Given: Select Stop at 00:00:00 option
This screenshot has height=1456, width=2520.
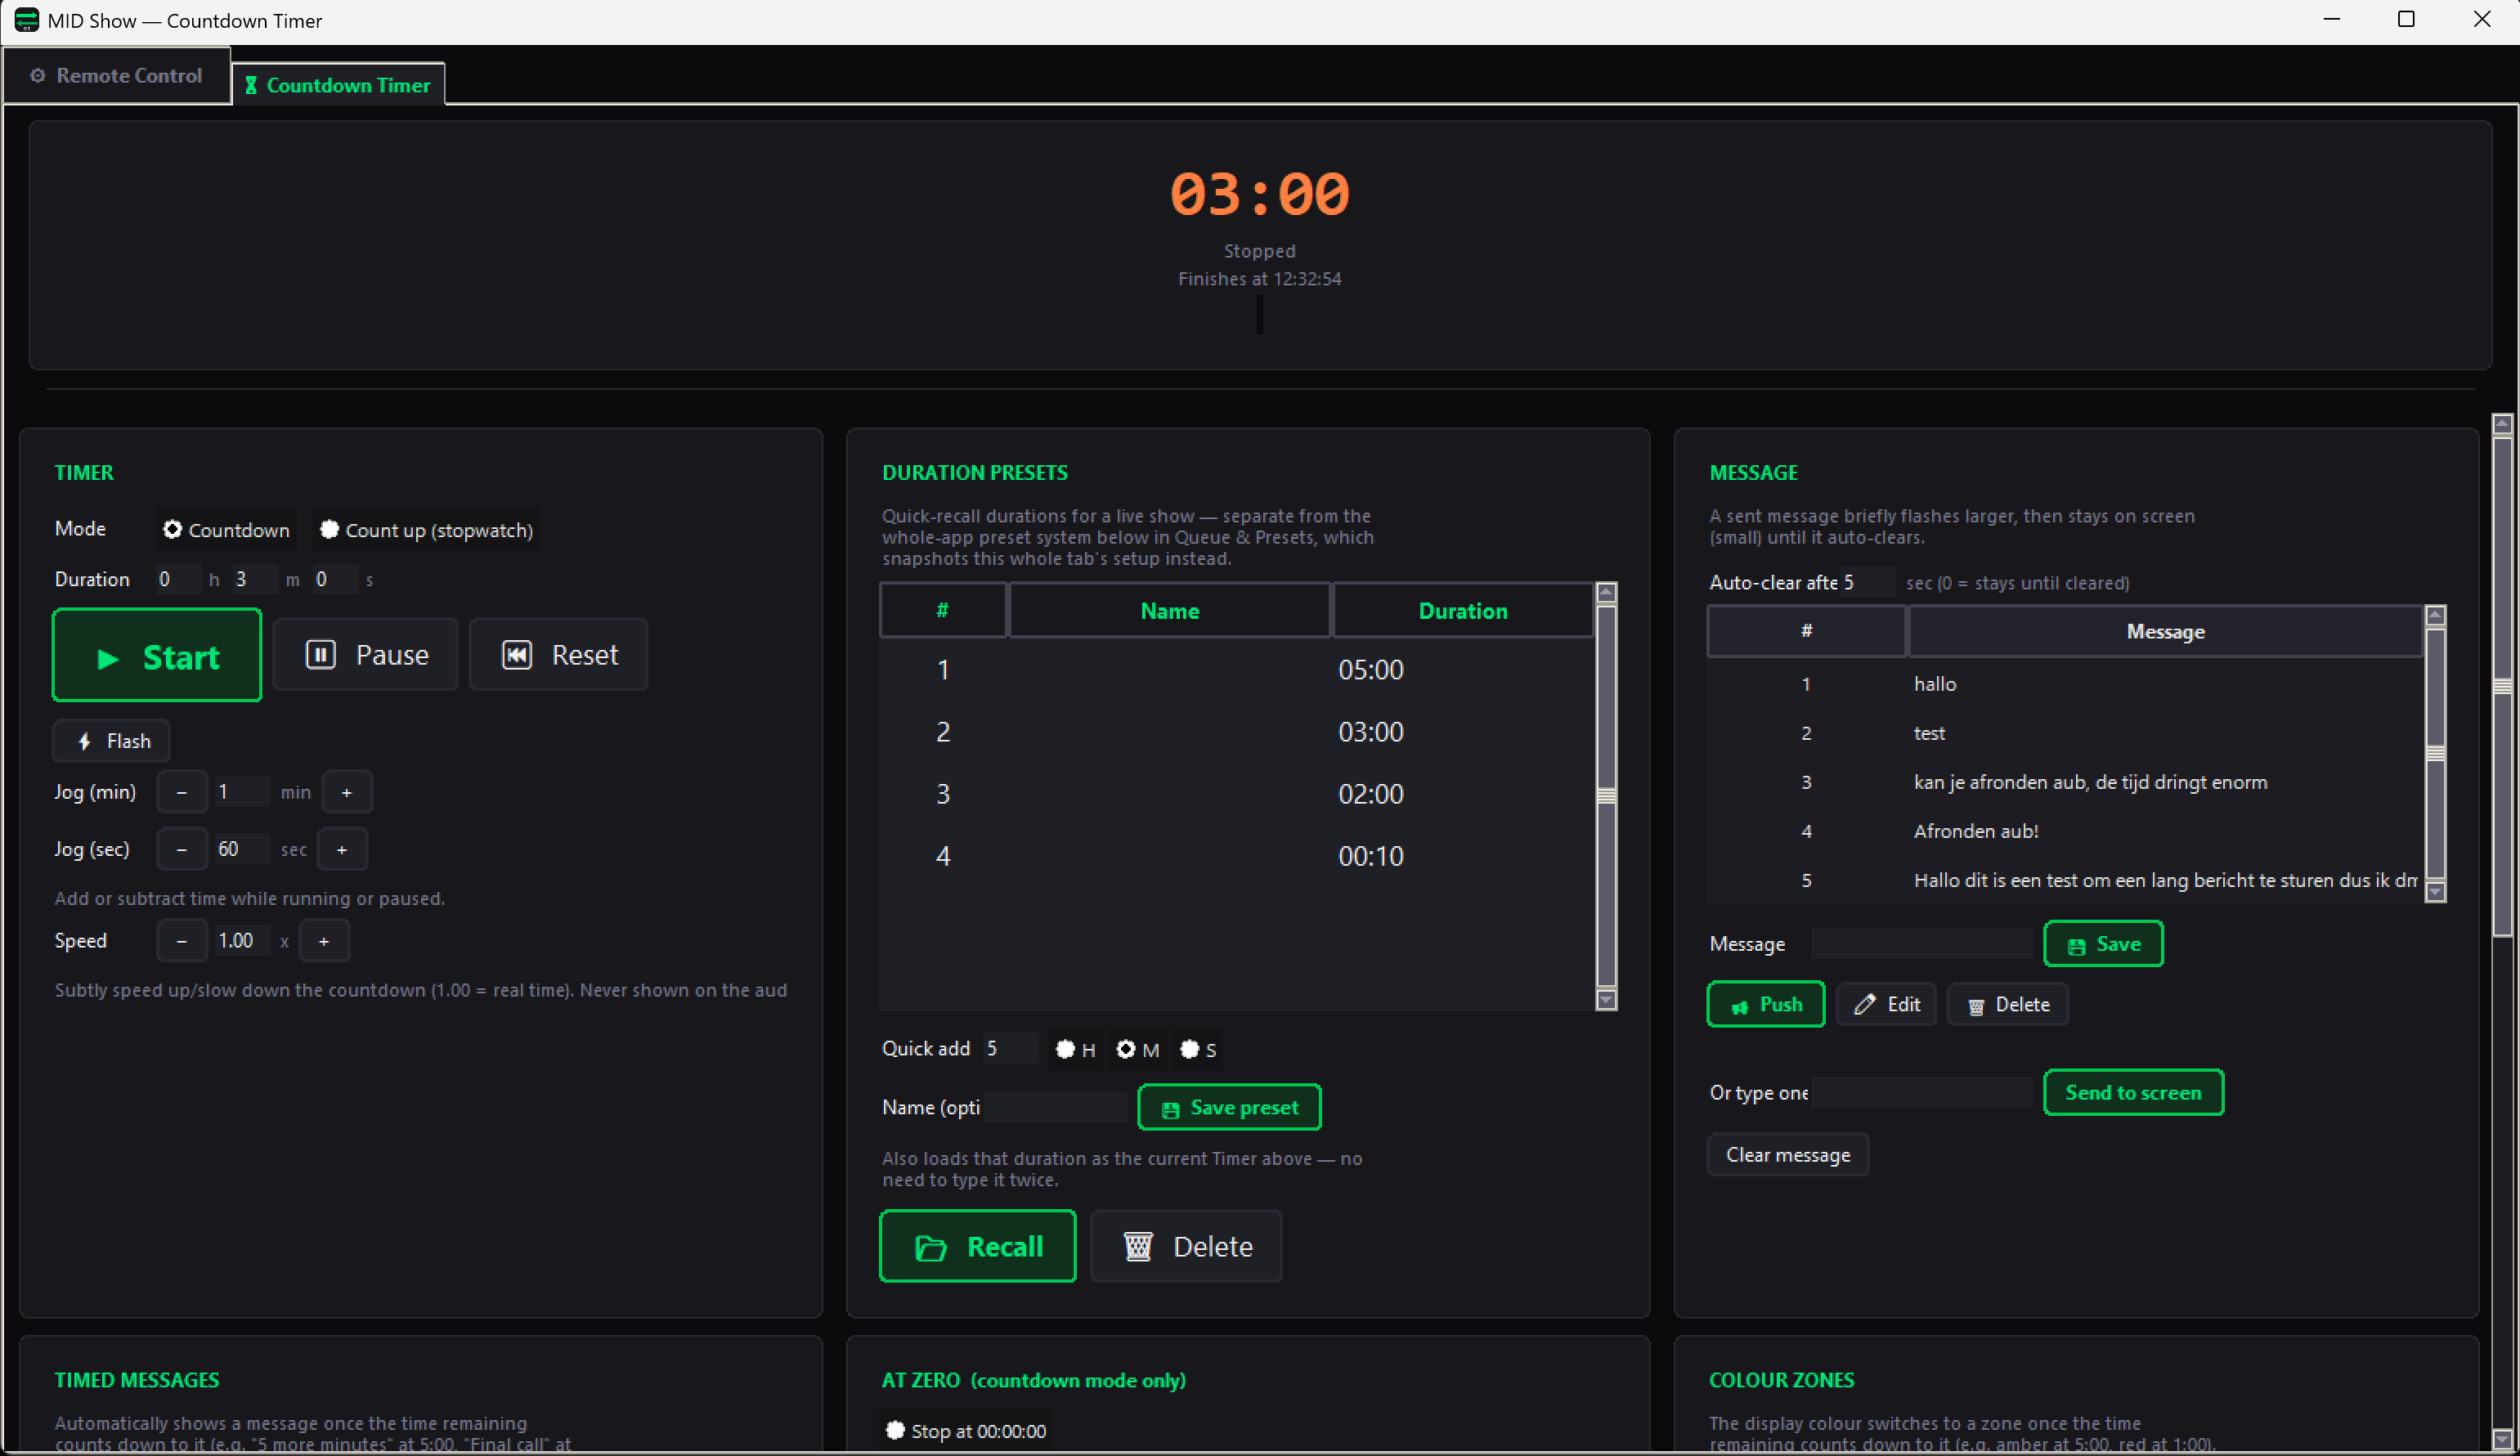Looking at the screenshot, I should pyautogui.click(x=966, y=1431).
